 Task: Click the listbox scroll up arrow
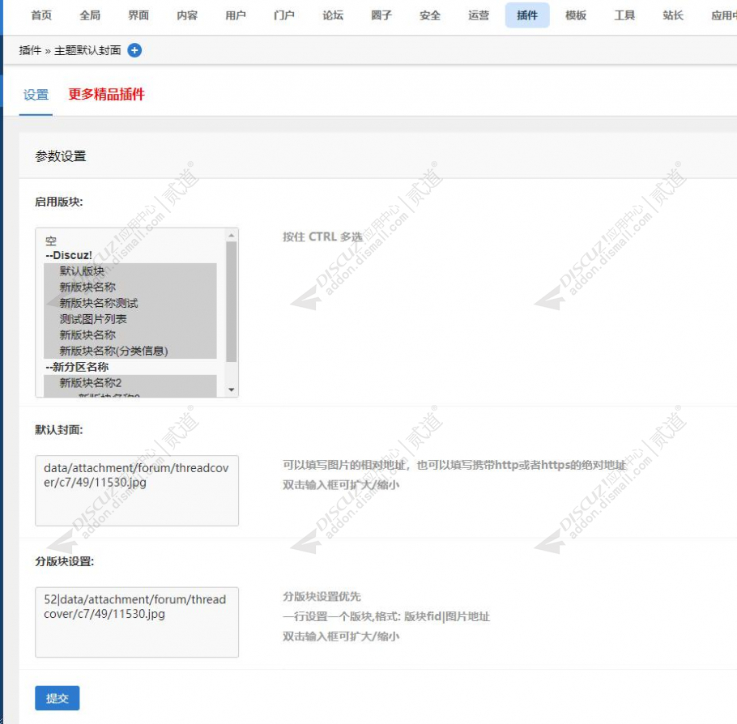(232, 236)
